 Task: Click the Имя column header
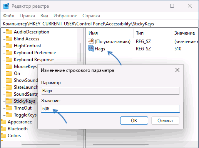[x=93, y=33]
